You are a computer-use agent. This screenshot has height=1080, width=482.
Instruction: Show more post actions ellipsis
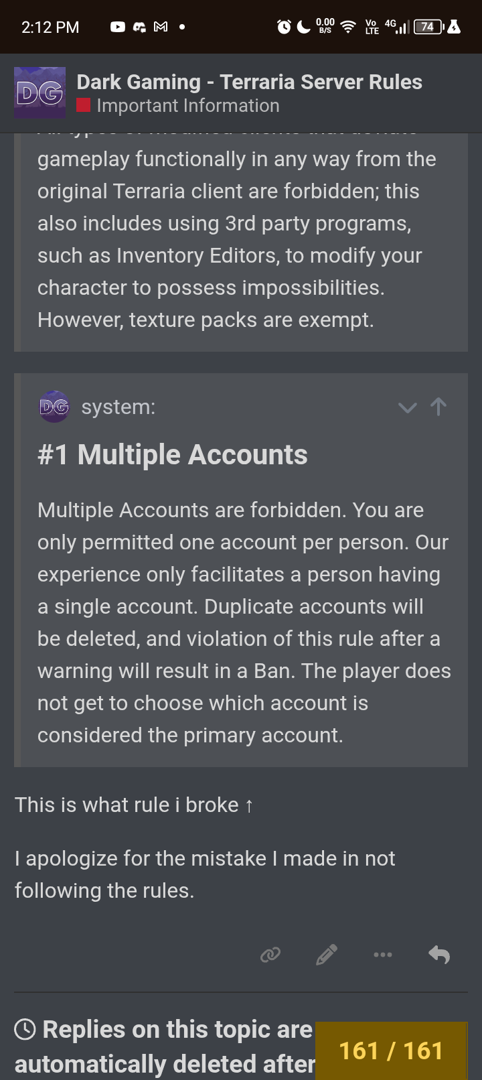(383, 955)
